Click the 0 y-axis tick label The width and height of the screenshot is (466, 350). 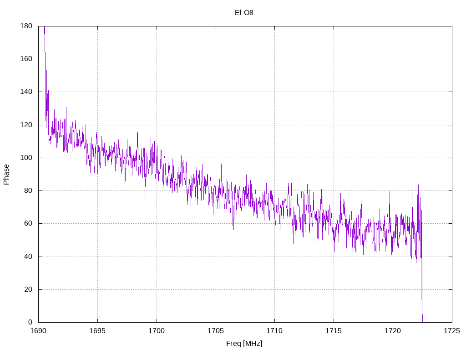coord(30,322)
